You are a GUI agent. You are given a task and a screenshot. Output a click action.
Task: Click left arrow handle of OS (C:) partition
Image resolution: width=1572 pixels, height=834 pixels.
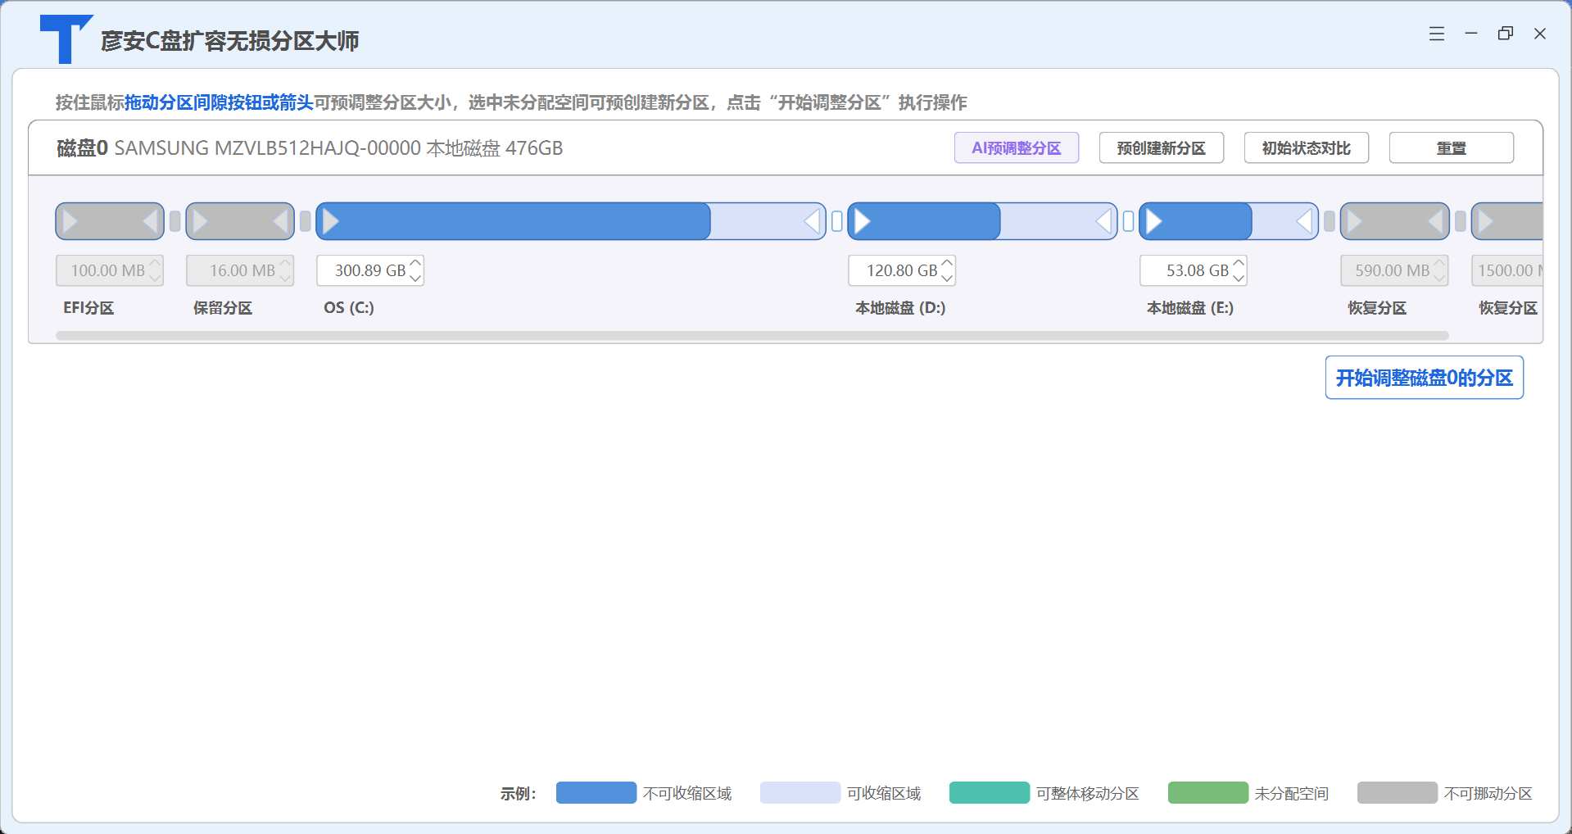pyautogui.click(x=331, y=221)
